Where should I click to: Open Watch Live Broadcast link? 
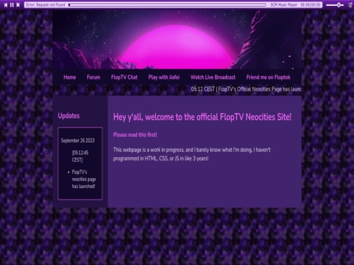(213, 77)
